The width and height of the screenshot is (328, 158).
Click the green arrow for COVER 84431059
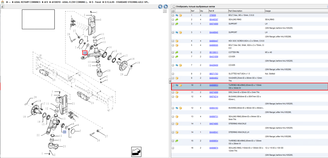point(177,57)
